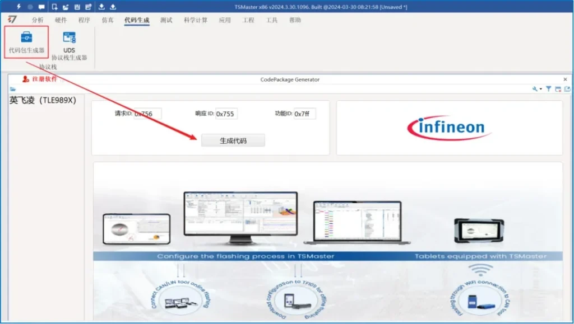Select 英飞凌 (TLE989X) in the left list
Viewport: 574px width, 324px height.
43,100
